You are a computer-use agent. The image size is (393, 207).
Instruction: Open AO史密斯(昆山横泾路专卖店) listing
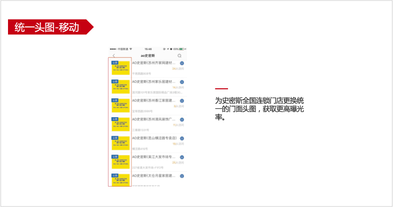coord(154,138)
